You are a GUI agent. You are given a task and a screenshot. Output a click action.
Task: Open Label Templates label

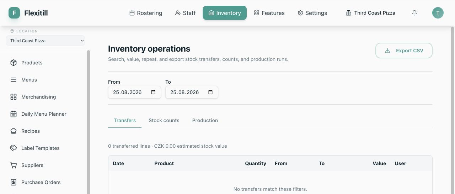click(41, 148)
